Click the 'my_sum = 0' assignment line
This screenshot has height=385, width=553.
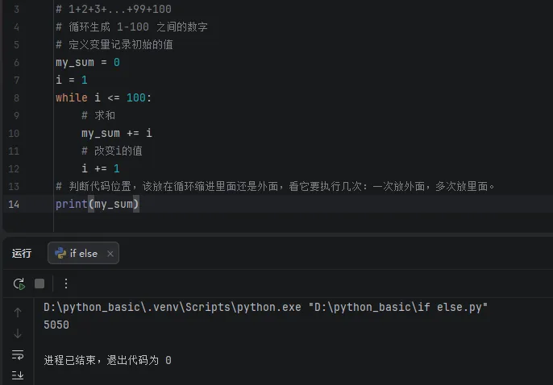(x=87, y=62)
